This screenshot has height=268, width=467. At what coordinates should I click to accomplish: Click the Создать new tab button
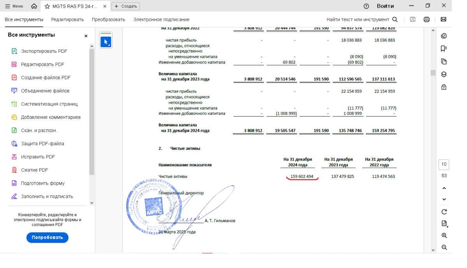pos(125,6)
